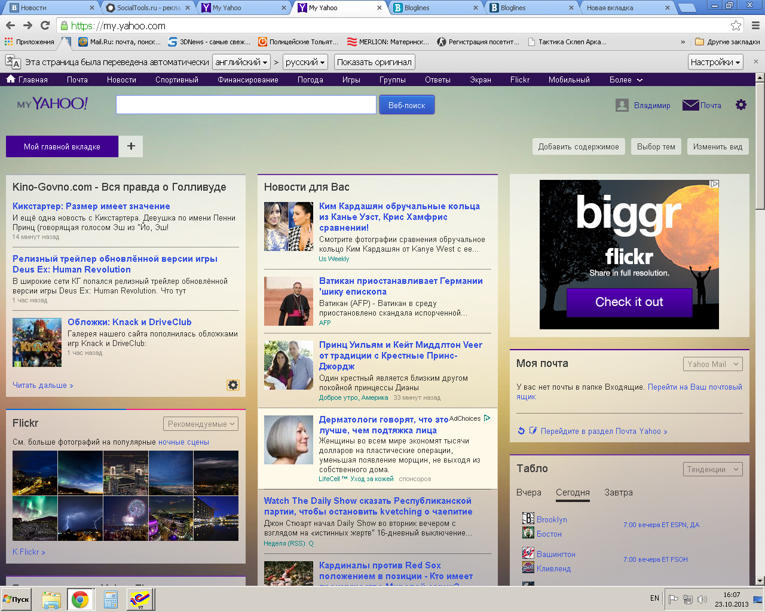
Task: Open the Другие закладки bookmarks folder
Action: pos(727,42)
